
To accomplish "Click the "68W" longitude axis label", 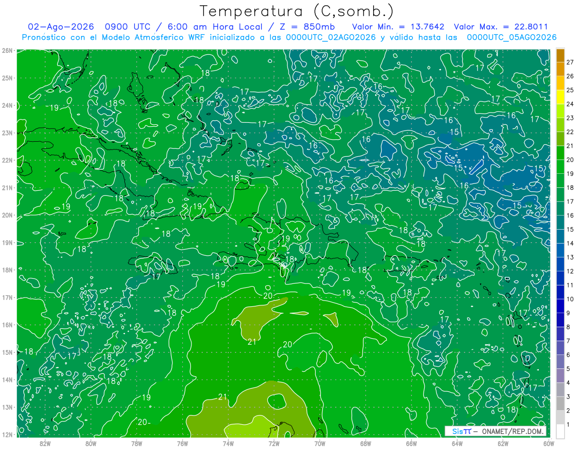I will pos(366,443).
